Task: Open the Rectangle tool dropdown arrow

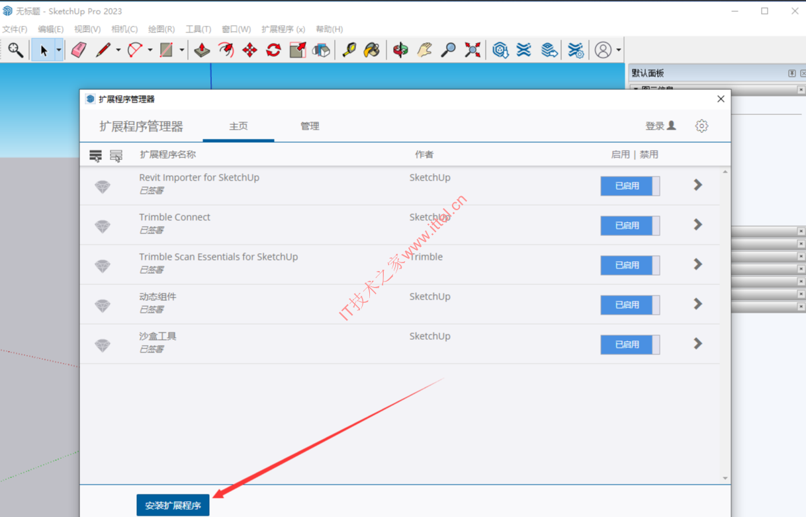Action: coord(182,50)
